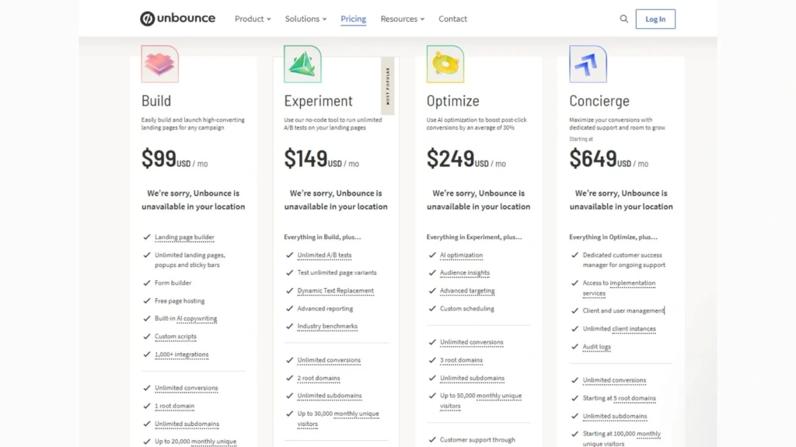The image size is (796, 447).
Task: Click the Unbounce logo icon
Action: tap(146, 18)
